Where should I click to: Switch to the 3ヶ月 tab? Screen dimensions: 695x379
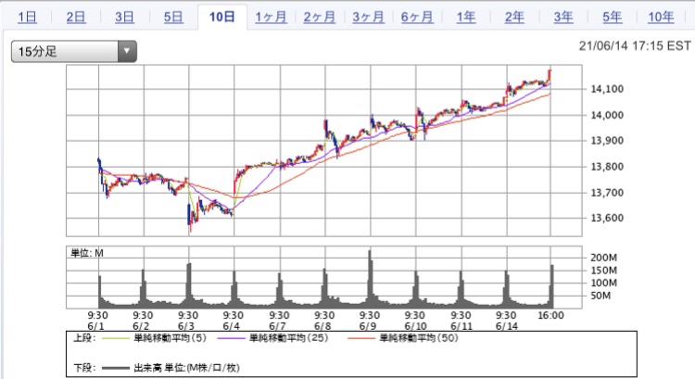coord(368,18)
